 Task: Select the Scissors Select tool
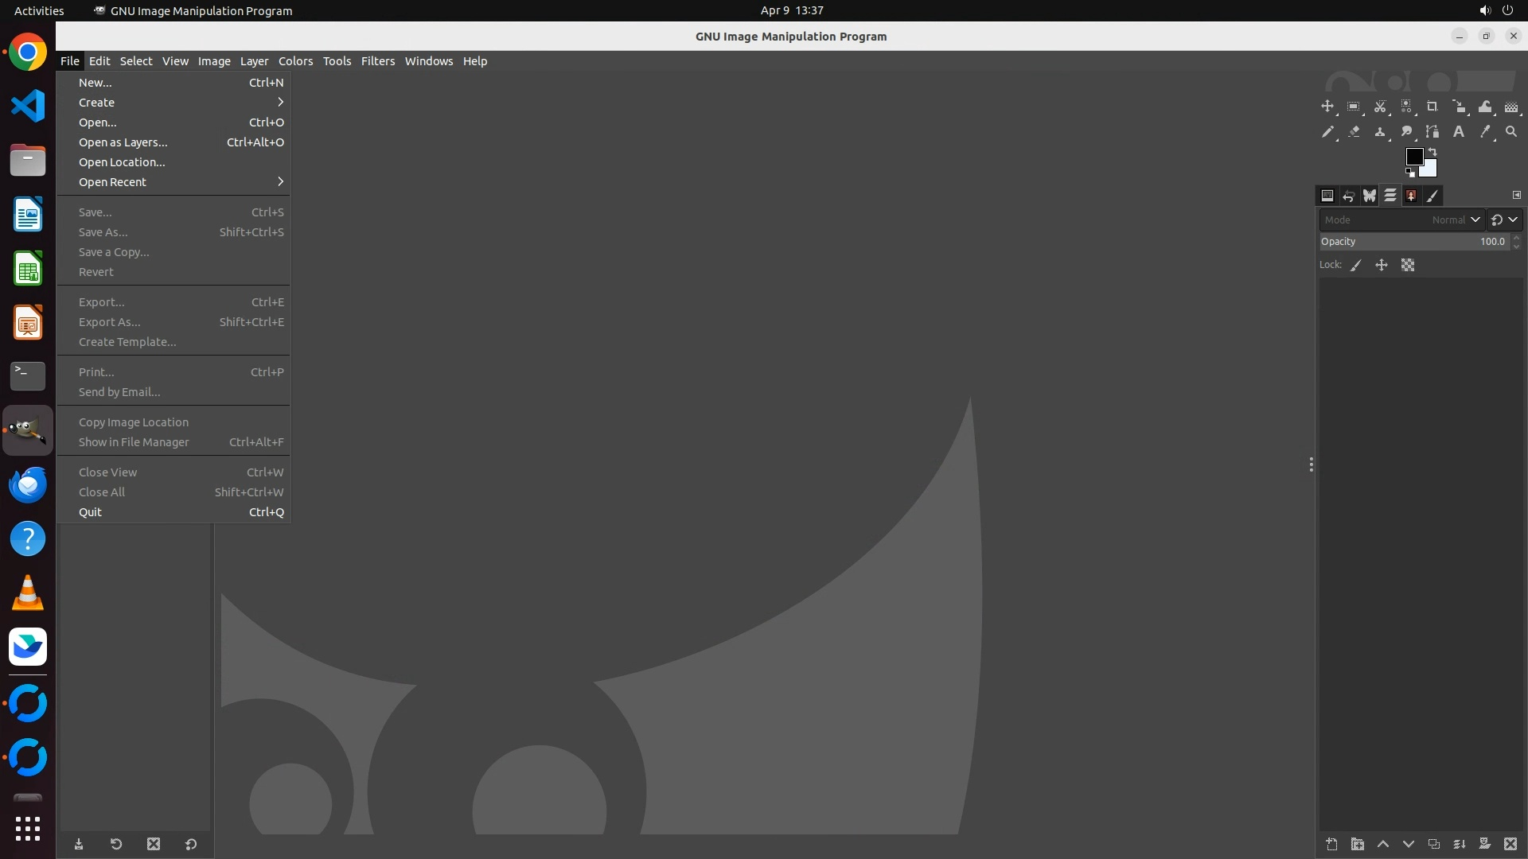click(1380, 107)
